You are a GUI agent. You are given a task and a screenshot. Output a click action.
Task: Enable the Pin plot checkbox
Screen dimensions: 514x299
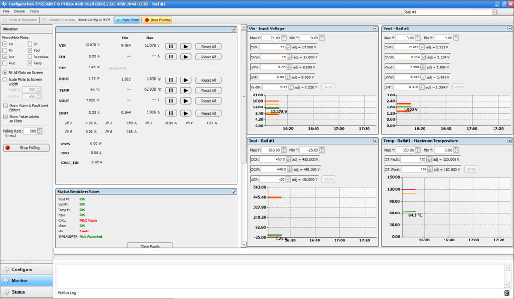point(5,50)
